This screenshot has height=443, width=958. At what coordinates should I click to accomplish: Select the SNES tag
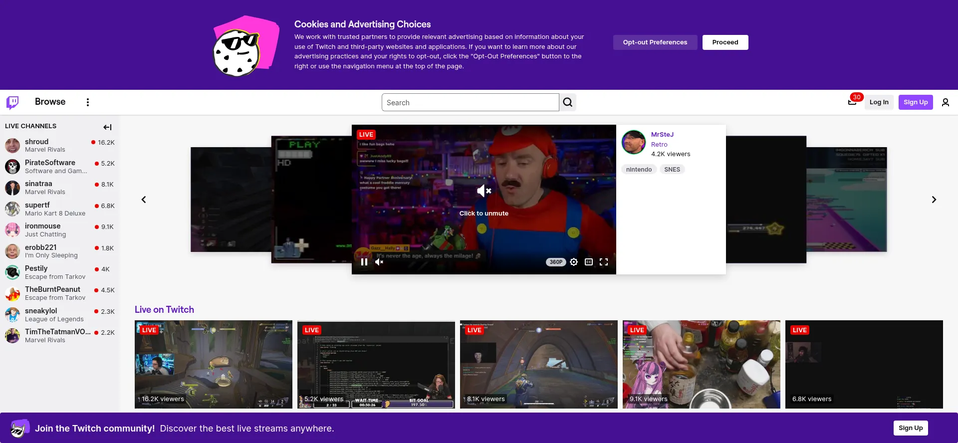coord(672,170)
